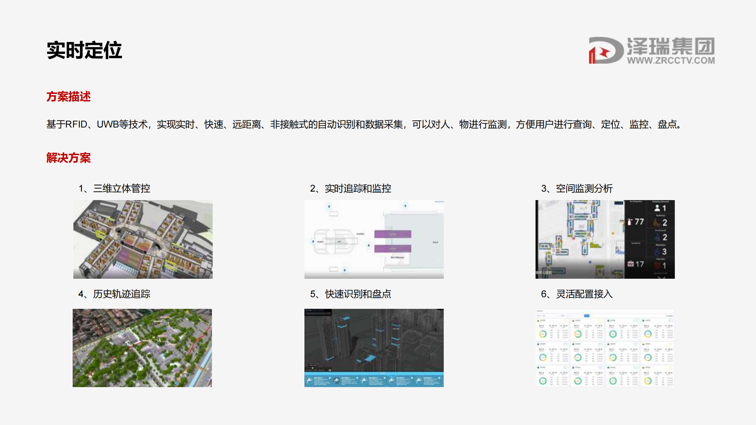Open the 3D building cutaway thumbnail
This screenshot has width=756, height=425.
point(143,239)
